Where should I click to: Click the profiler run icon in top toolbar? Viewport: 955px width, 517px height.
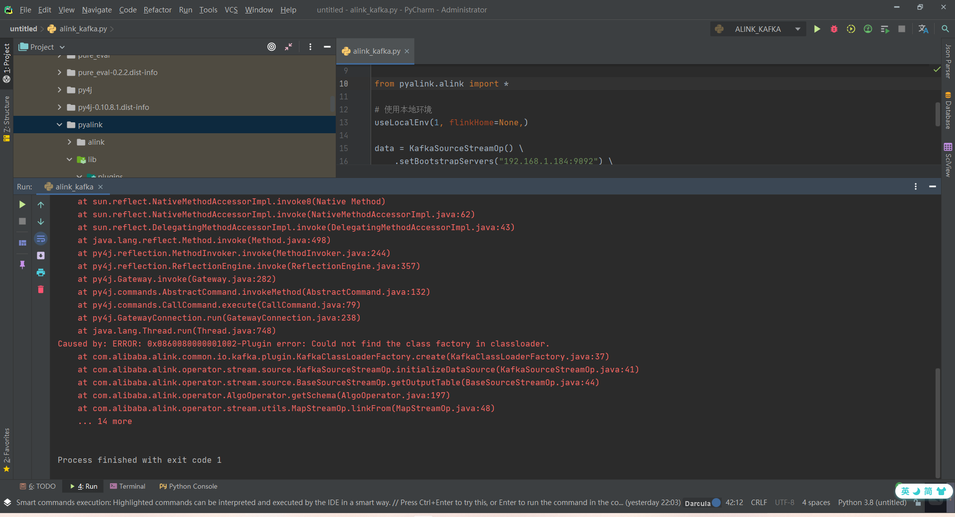[x=868, y=29]
